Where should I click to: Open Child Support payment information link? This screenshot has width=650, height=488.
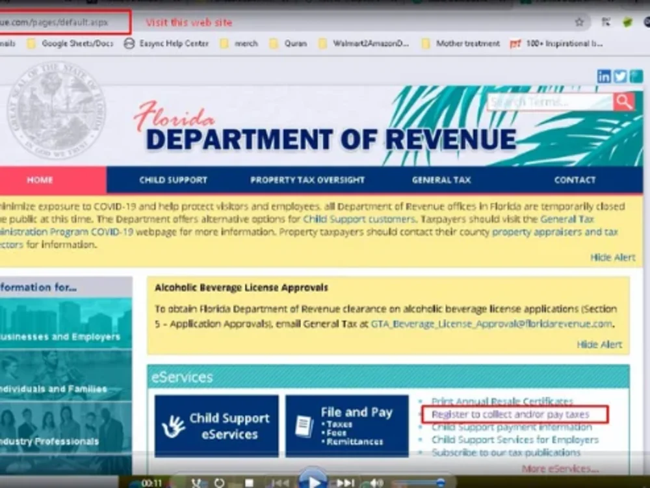coord(512,427)
